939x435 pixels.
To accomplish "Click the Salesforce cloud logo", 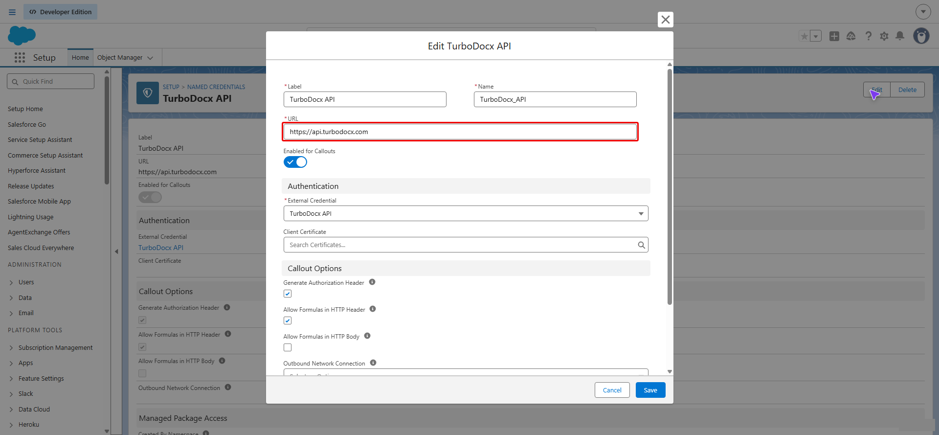I will coord(22,36).
